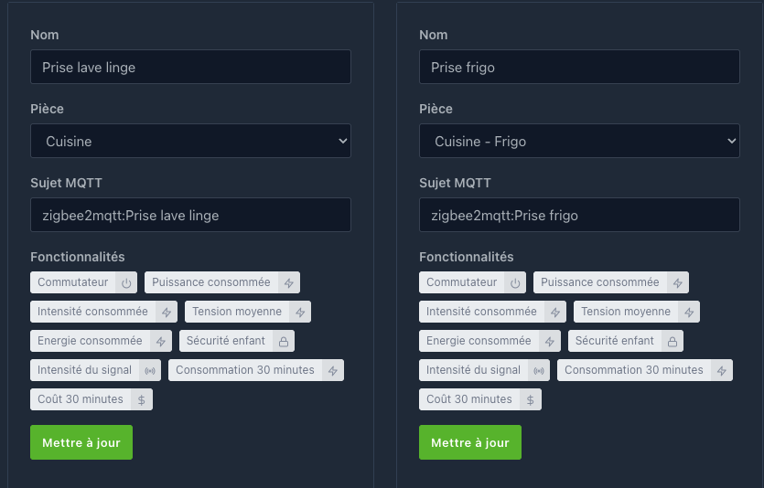Click bolt icon on Prise lave linge Puissance consommée
764x488 pixels.
click(289, 283)
